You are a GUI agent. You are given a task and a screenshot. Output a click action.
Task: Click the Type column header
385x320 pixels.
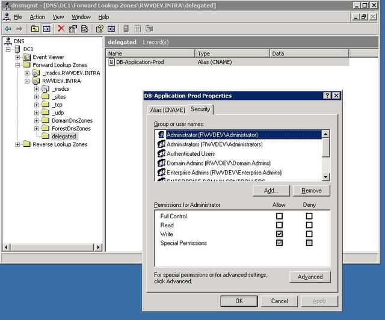click(232, 54)
